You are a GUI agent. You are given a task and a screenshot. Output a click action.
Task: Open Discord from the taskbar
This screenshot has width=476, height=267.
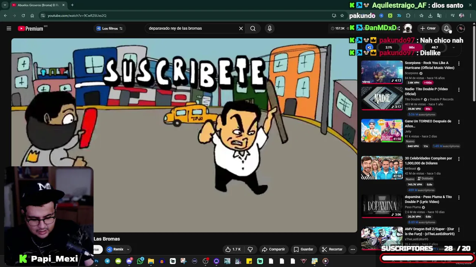(x=129, y=261)
